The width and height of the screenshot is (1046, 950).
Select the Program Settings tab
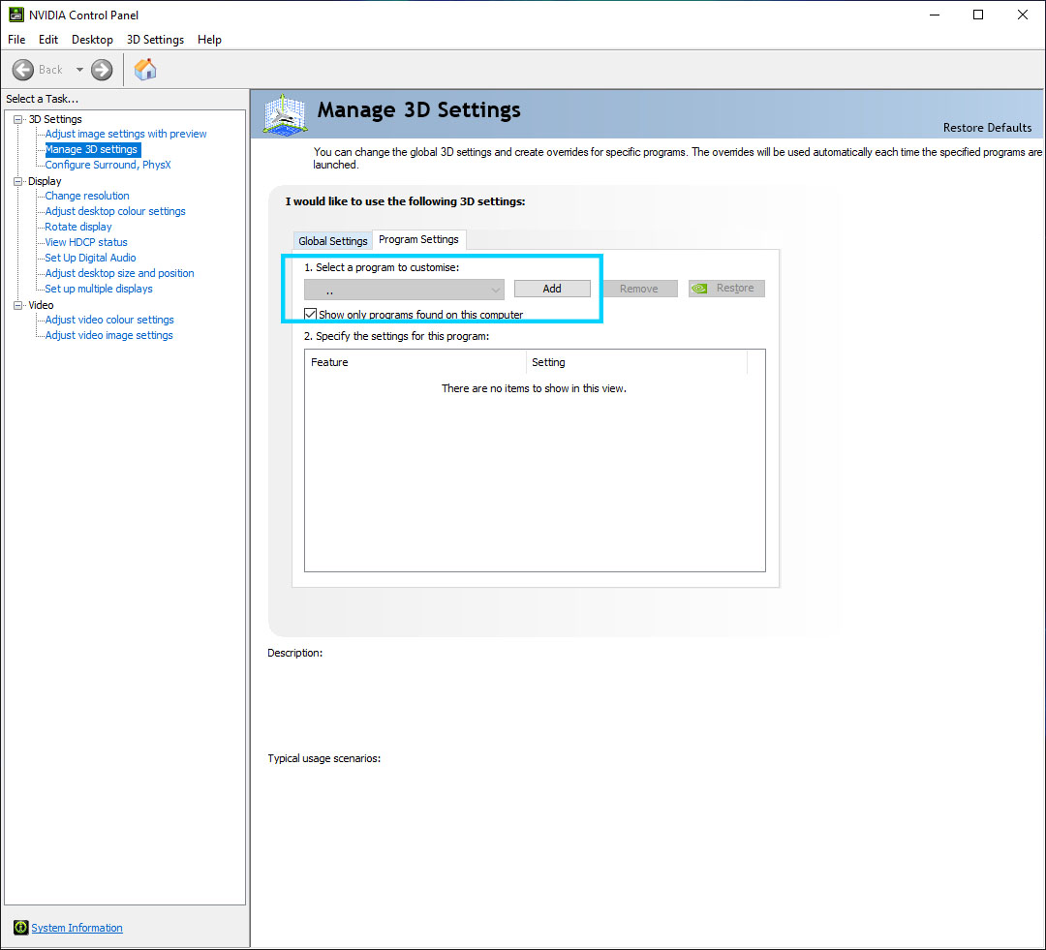click(x=419, y=239)
